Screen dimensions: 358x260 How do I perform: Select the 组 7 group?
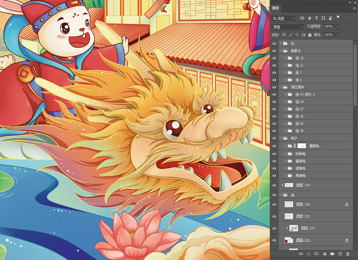tap(316, 72)
